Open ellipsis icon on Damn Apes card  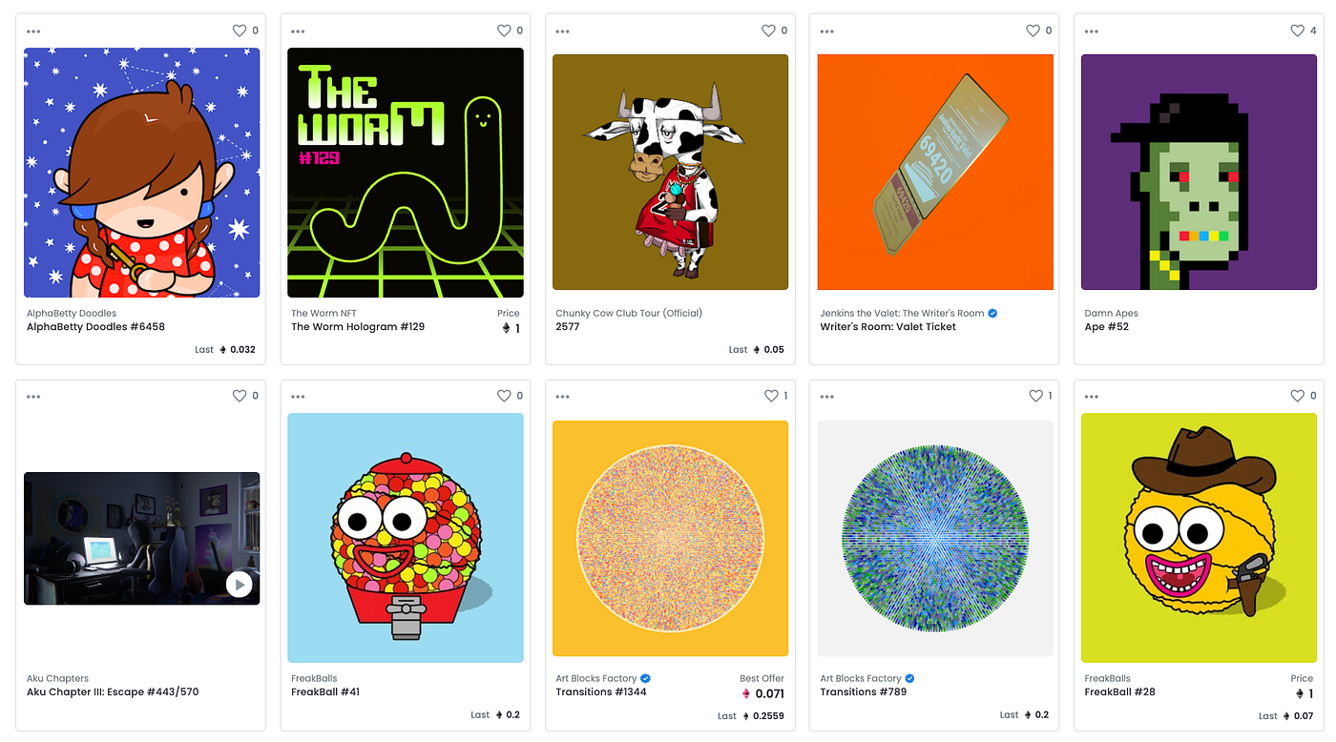click(x=1091, y=31)
